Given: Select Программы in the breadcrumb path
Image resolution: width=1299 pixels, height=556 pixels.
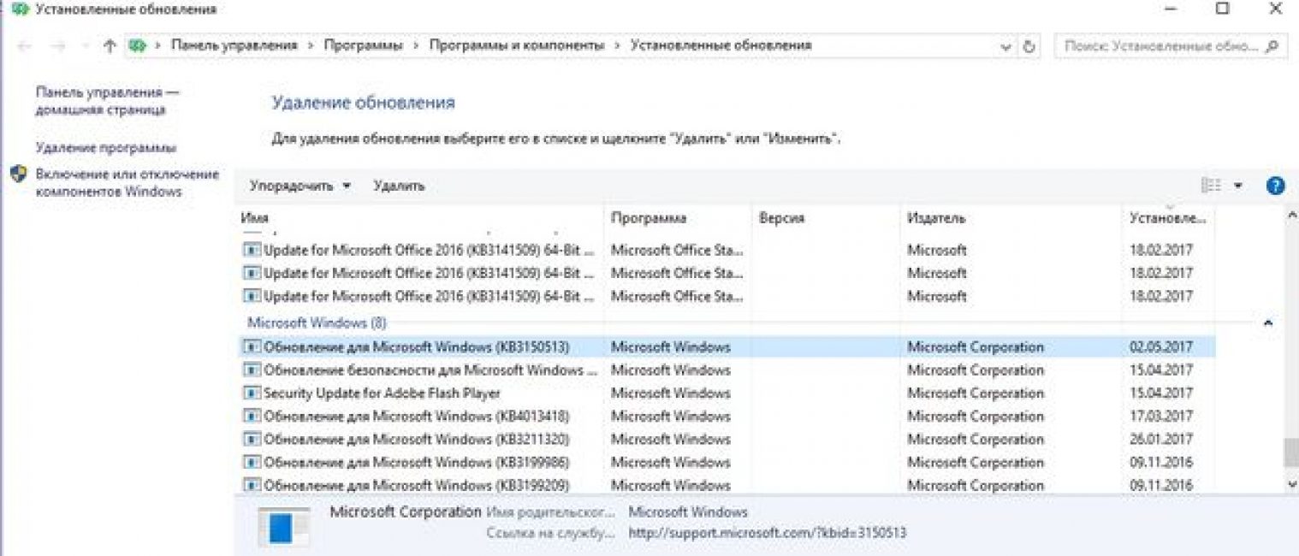Looking at the screenshot, I should tap(363, 45).
